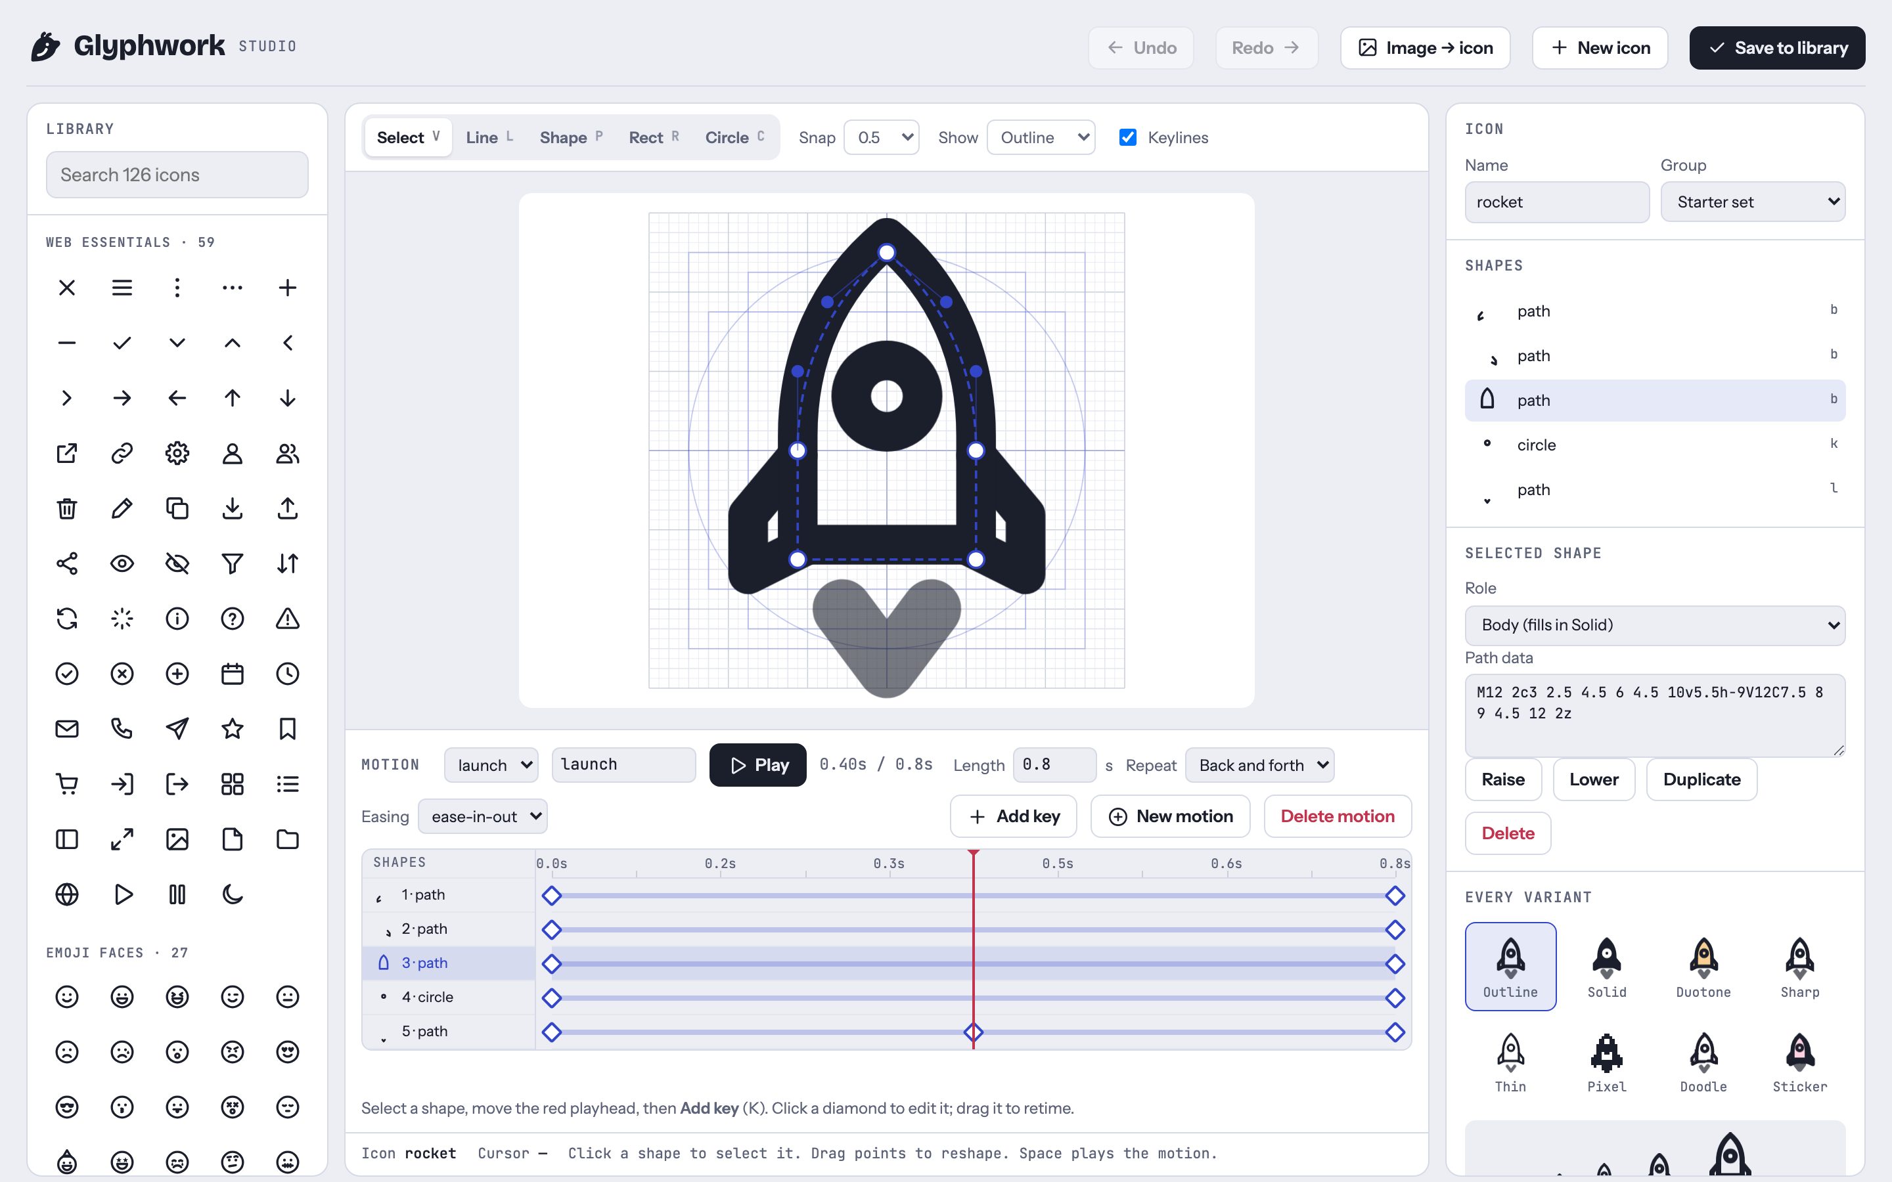Choose the hamburger menu library icon

(122, 288)
